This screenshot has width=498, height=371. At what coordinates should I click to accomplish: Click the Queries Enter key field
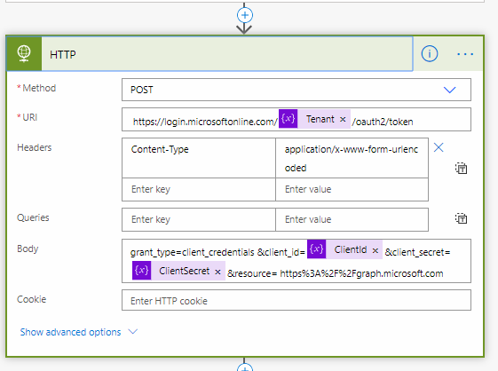pos(199,219)
